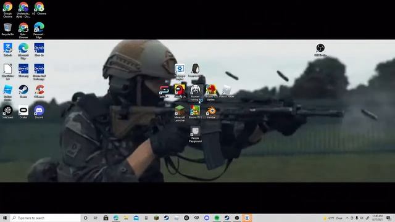The width and height of the screenshot is (395, 222).
Task: Select the Wallpaper Engine desktop shortcut
Action: tap(180, 72)
